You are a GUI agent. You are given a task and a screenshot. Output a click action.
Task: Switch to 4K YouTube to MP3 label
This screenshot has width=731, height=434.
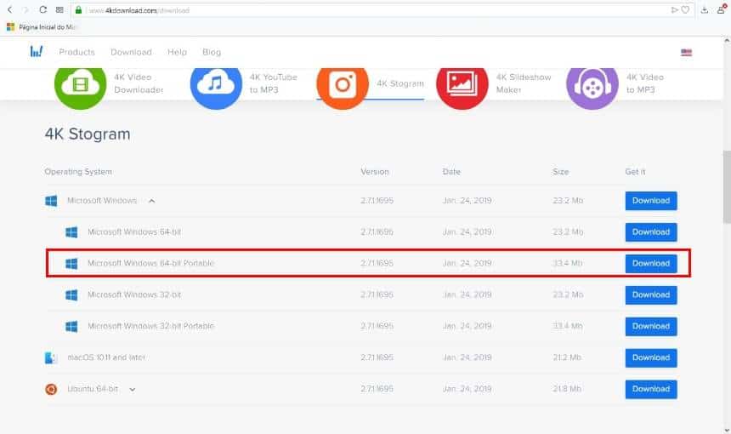(x=273, y=83)
